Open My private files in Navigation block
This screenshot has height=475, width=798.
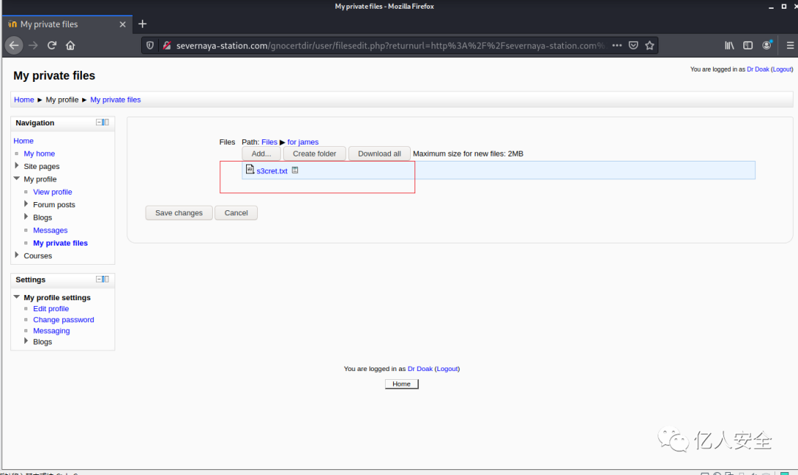(x=61, y=243)
